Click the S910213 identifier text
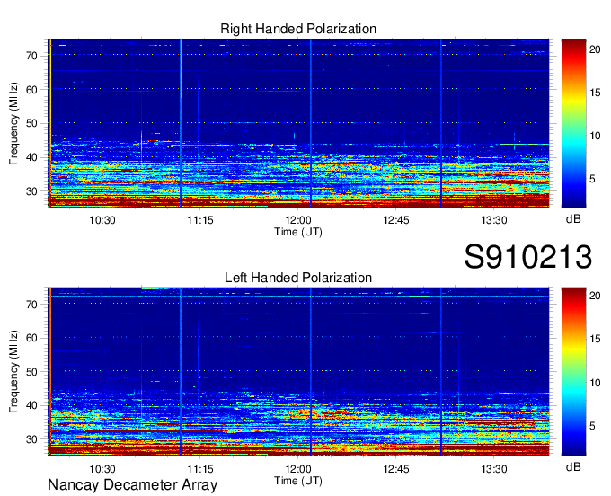The height and width of the screenshot is (496, 611). click(x=528, y=257)
